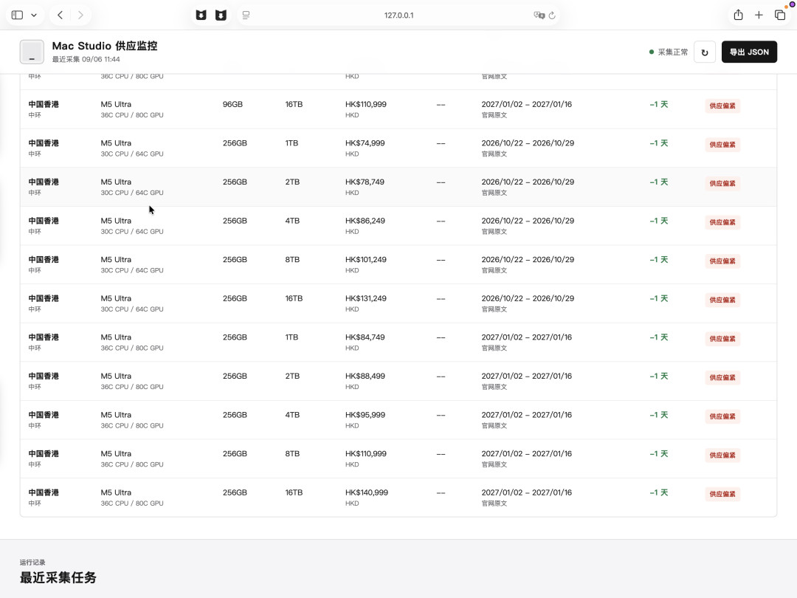Click the 采集正常 status indicator
Viewport: 797px width, 598px height.
coord(669,52)
